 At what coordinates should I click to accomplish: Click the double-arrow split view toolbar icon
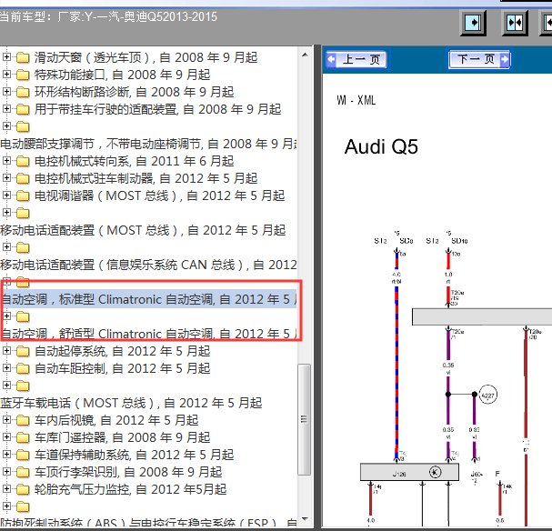(515, 23)
